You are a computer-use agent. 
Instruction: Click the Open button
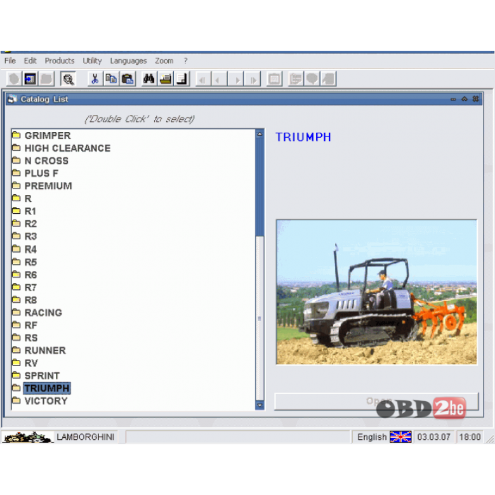point(376,402)
